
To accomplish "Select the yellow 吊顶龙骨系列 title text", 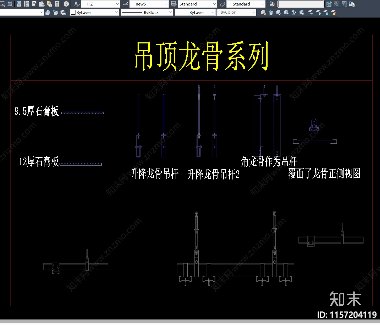I will click(202, 56).
